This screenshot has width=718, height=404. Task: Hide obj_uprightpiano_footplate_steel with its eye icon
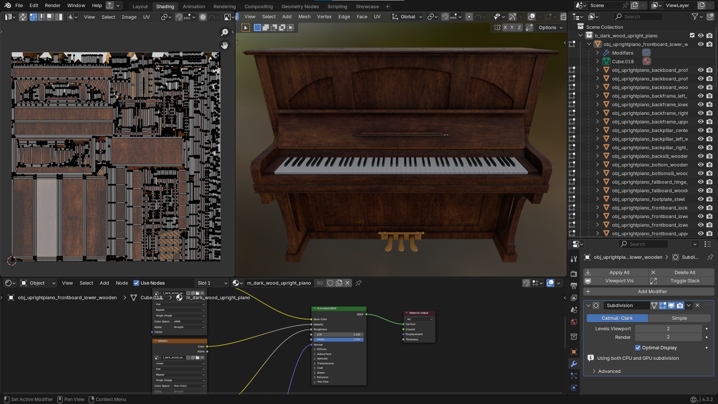(701, 199)
